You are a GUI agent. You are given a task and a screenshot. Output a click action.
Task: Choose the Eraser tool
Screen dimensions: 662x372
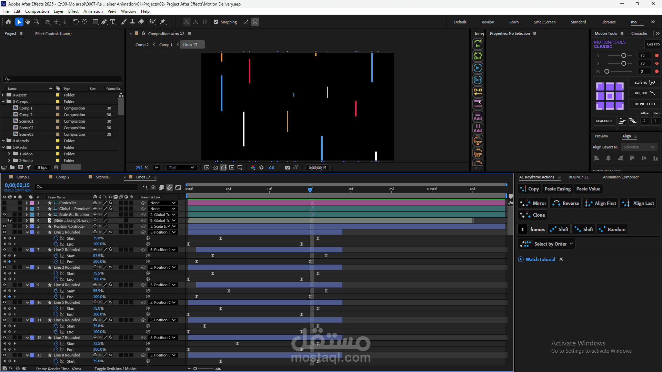point(141,22)
